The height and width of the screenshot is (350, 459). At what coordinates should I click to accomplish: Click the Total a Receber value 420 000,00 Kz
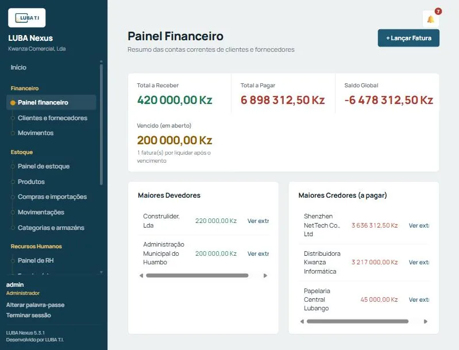pos(175,100)
